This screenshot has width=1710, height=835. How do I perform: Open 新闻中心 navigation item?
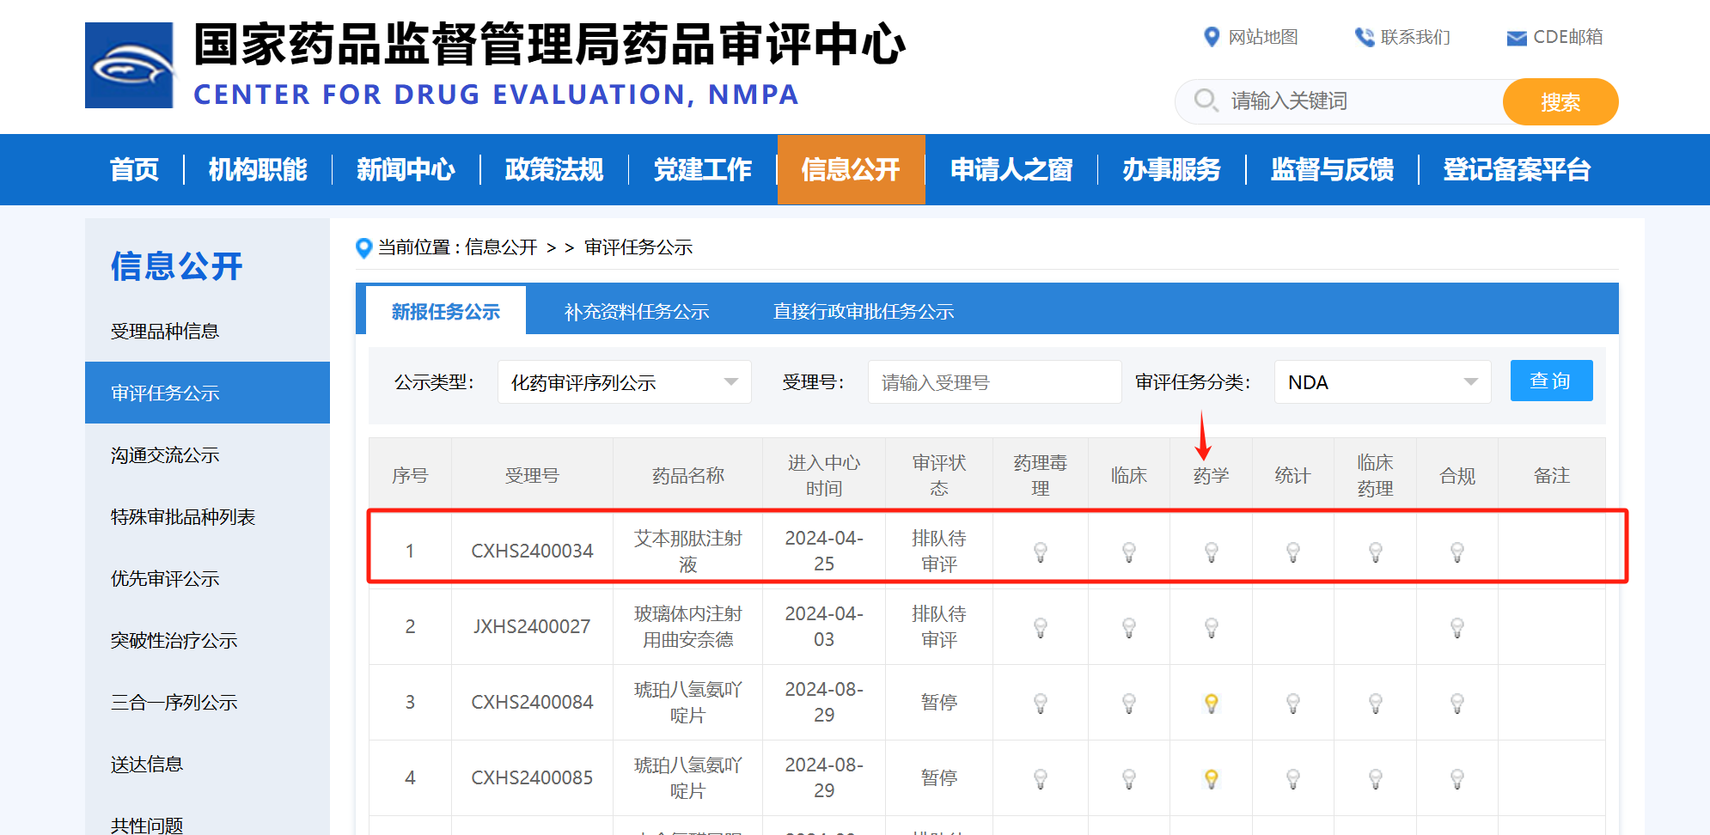tap(406, 169)
